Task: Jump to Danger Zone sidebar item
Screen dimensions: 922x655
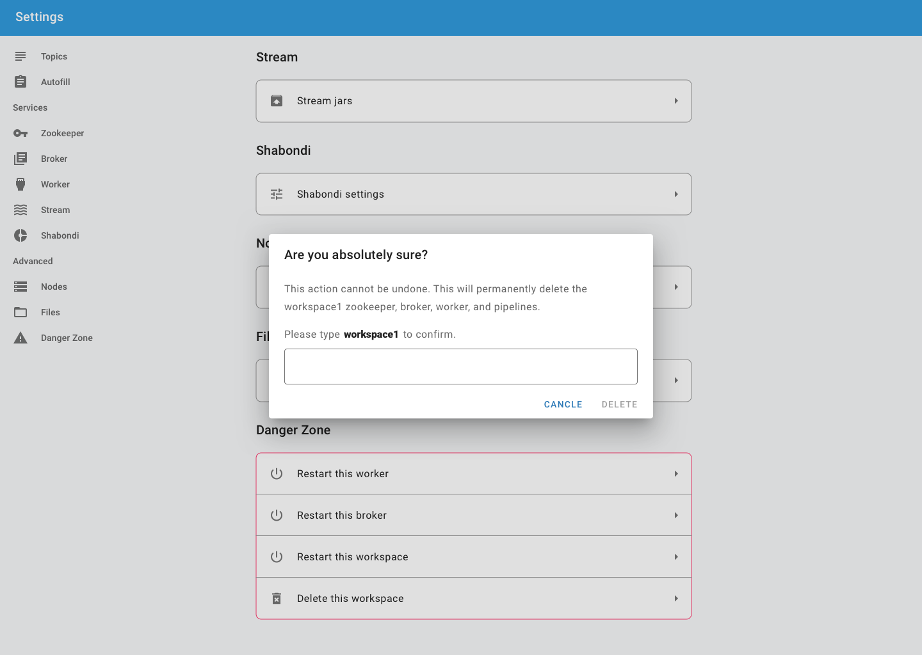Action: (x=67, y=338)
